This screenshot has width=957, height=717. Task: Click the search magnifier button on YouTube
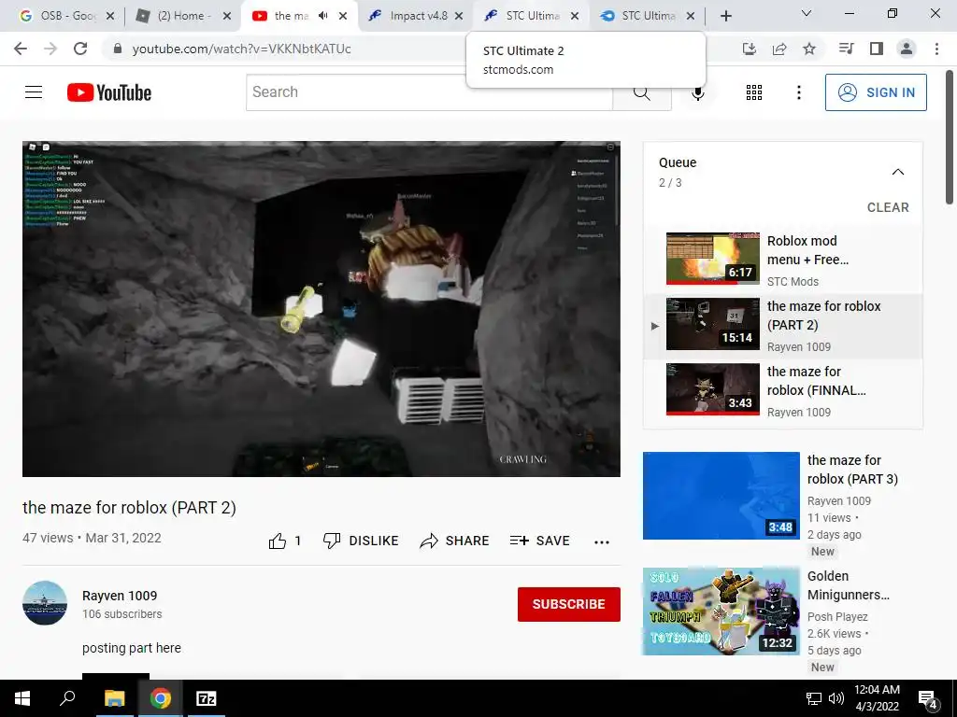pyautogui.click(x=641, y=92)
